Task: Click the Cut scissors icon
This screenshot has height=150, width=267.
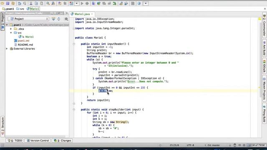Action: click(31, 3)
